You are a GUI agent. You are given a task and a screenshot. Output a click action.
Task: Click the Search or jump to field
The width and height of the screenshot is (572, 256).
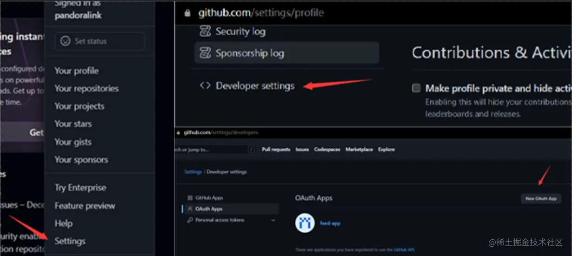click(x=216, y=149)
